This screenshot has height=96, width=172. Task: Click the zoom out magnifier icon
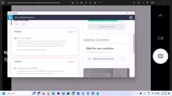pyautogui.click(x=143, y=3)
